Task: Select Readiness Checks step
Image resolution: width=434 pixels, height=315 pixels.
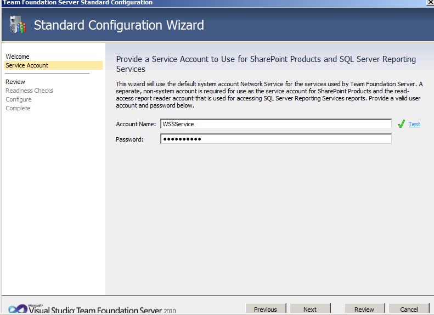Action: [x=29, y=91]
